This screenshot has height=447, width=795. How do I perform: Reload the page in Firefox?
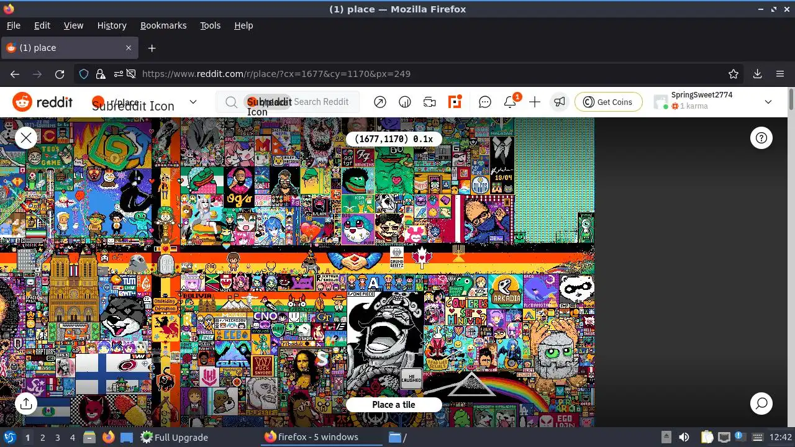point(60,74)
